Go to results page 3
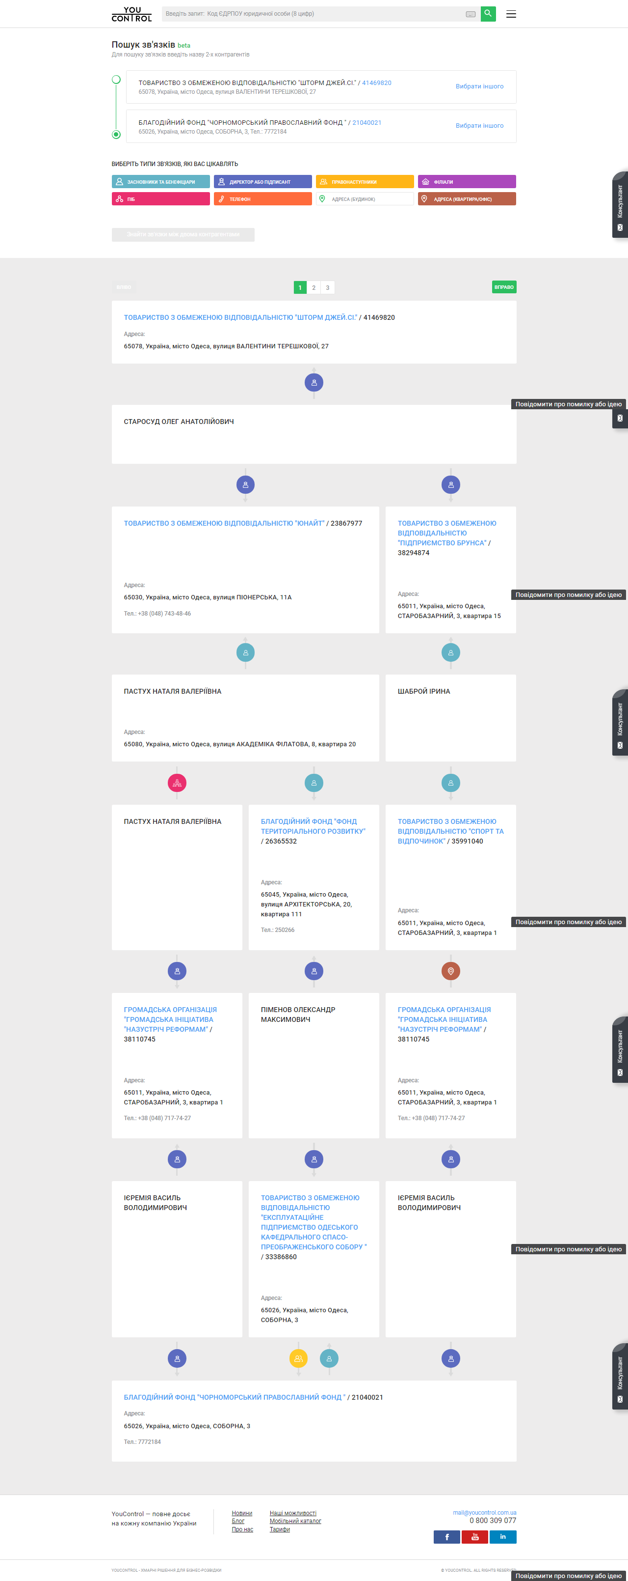 (328, 287)
